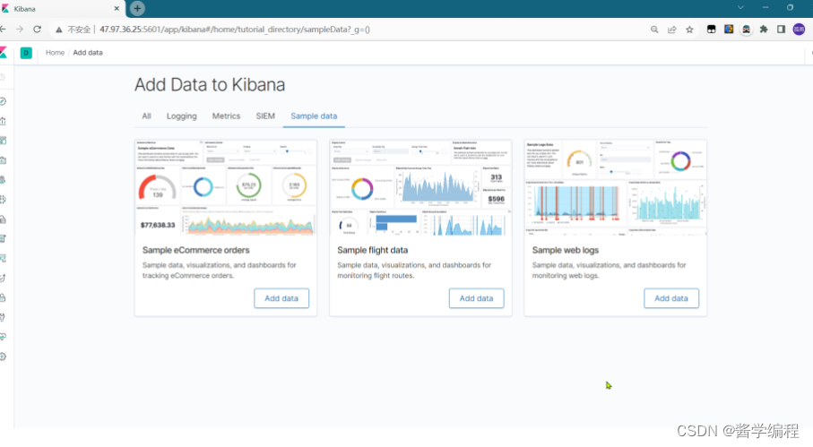Toggle the browser side panel icon

click(781, 30)
